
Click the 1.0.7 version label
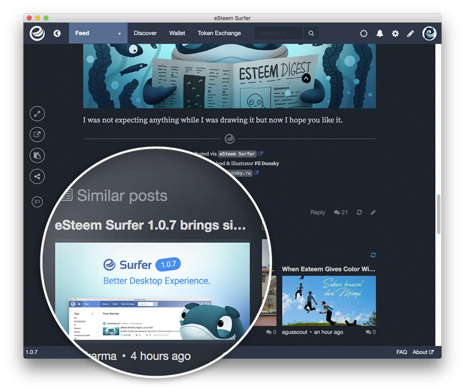[x=31, y=352]
